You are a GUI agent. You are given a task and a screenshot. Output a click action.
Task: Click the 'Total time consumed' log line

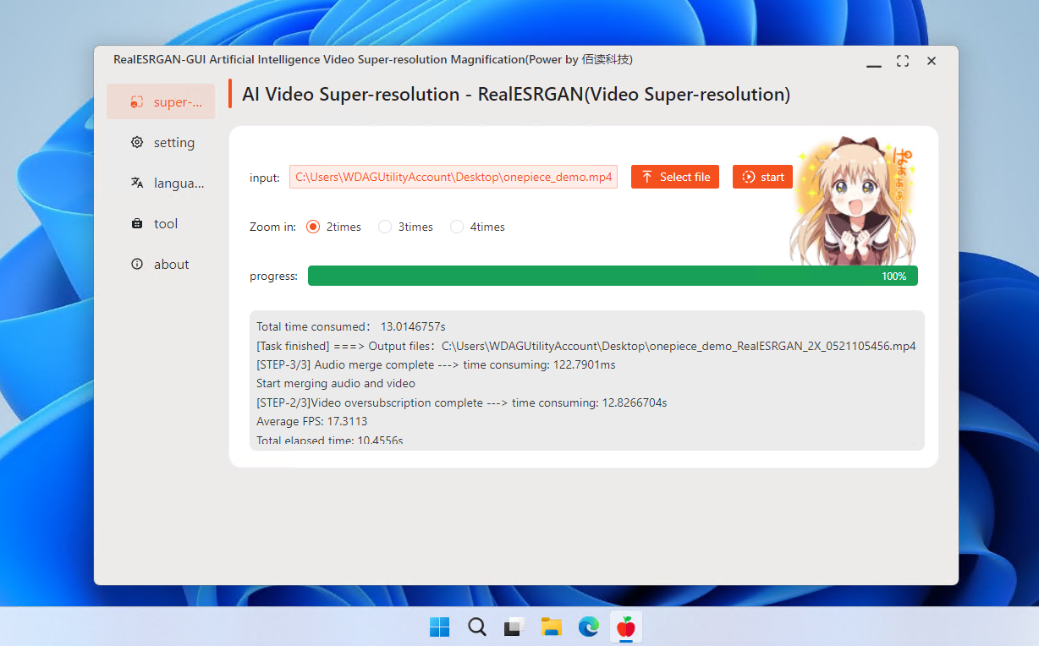click(351, 326)
